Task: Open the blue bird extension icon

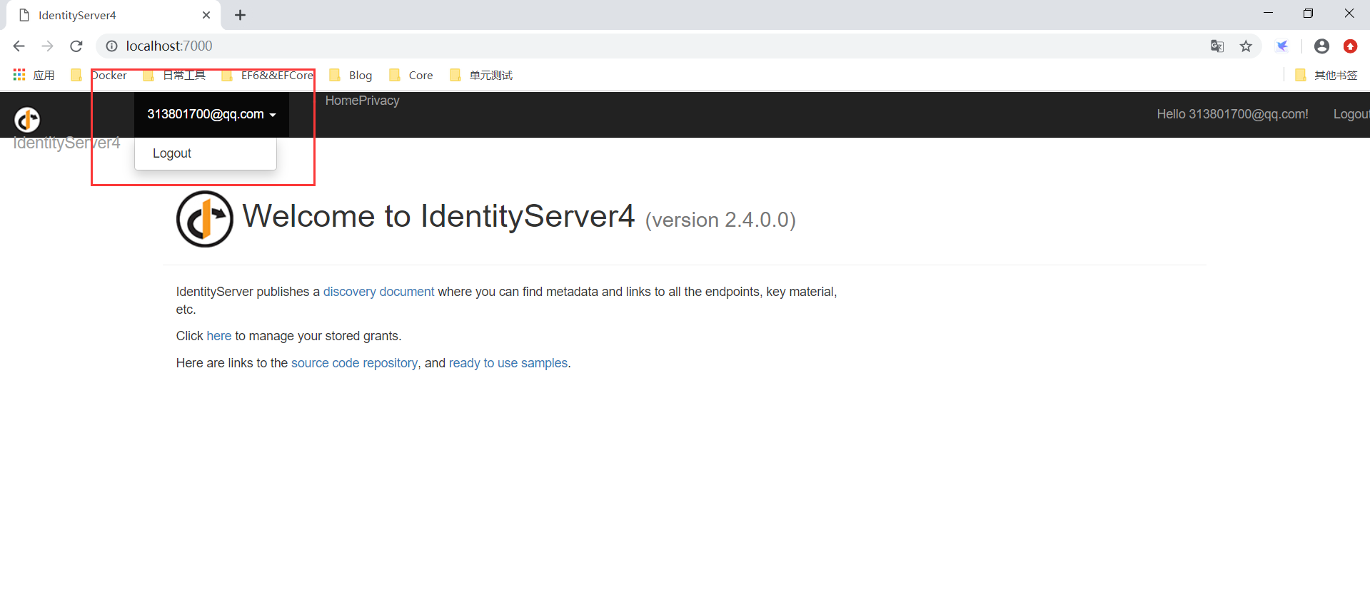Action: point(1282,46)
